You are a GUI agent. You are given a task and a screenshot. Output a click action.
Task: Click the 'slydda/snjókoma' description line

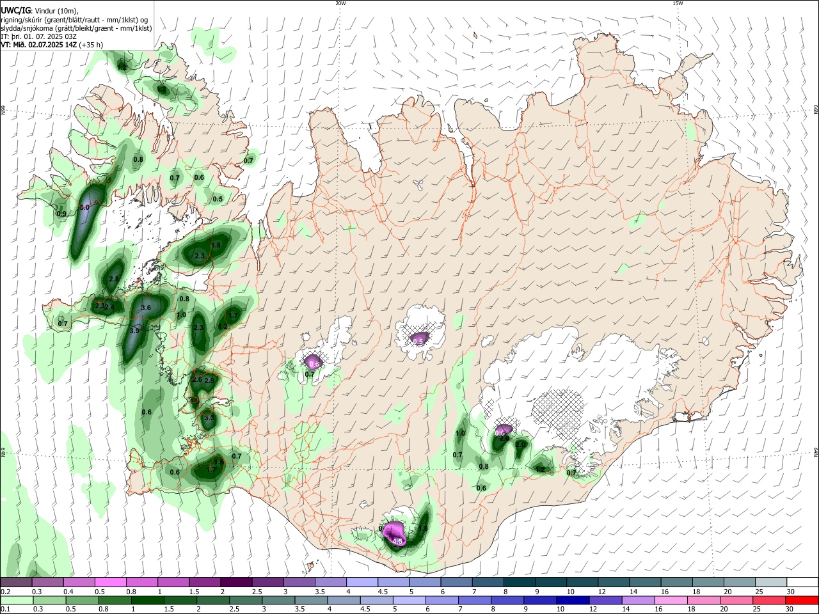(x=76, y=28)
